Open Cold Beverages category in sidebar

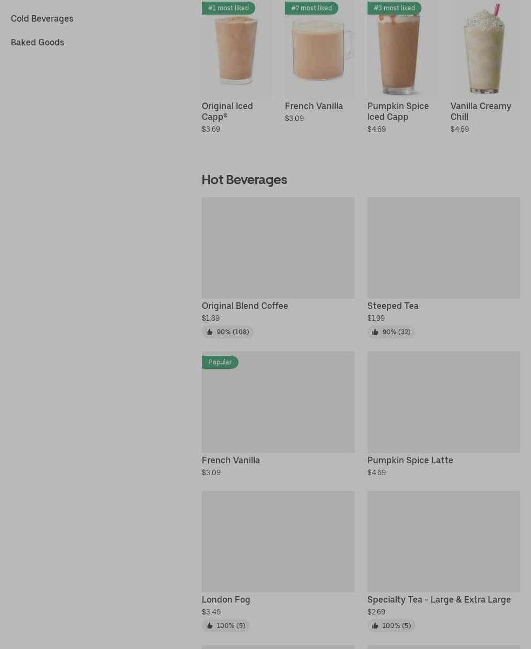[42, 18]
